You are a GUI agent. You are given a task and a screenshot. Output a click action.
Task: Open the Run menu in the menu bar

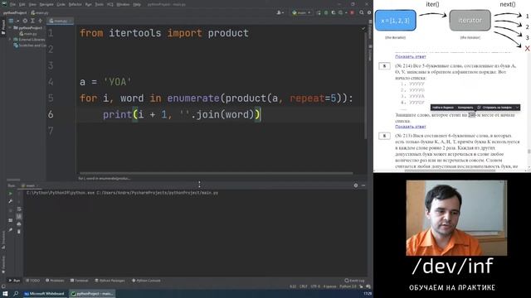[89, 4]
